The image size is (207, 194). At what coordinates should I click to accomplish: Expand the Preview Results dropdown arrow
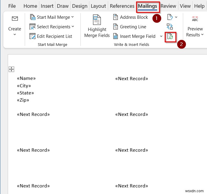pos(202,35)
